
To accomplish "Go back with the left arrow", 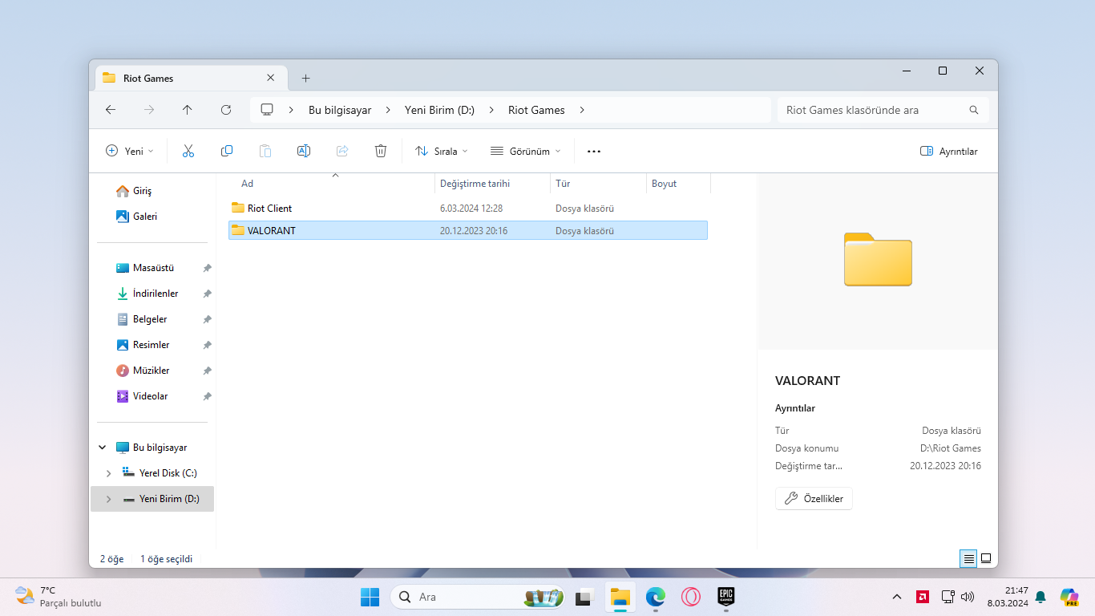I will coord(111,110).
